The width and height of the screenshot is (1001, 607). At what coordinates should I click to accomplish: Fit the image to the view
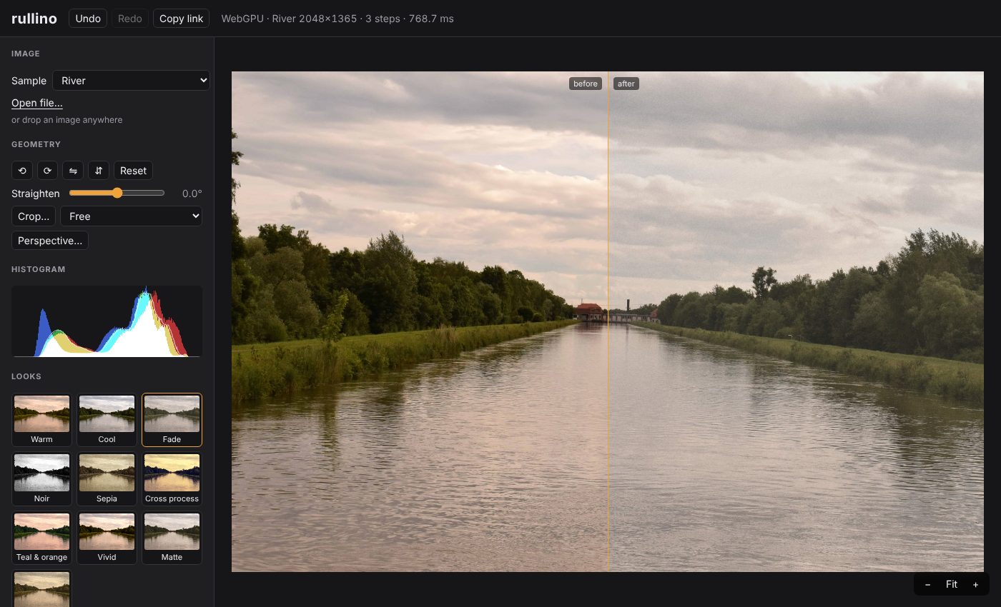point(952,584)
